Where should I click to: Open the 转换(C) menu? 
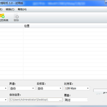click(10, 10)
